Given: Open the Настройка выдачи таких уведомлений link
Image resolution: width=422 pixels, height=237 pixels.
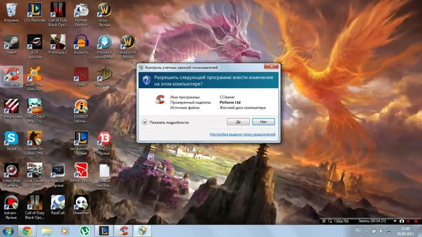Looking at the screenshot, I should pos(243,134).
